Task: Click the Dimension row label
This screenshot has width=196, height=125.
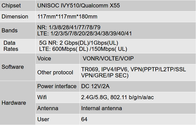Action: point(15,17)
